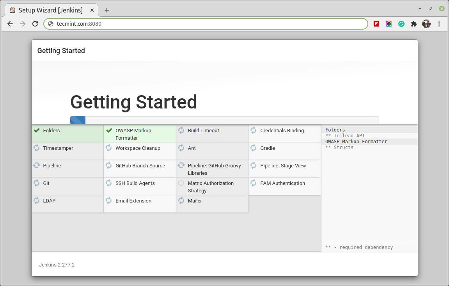449x286 pixels.
Task: Click the Workspace Cleanup plugin label
Action: tap(138, 148)
